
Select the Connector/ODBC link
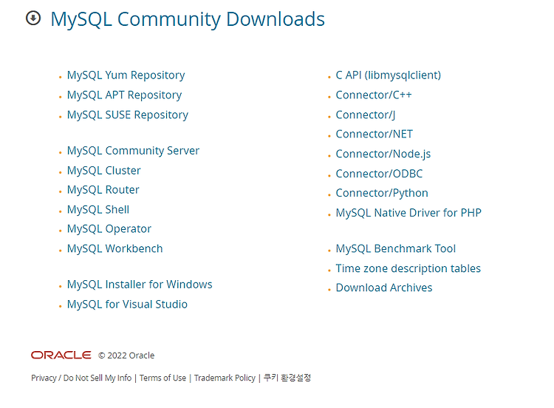(379, 174)
